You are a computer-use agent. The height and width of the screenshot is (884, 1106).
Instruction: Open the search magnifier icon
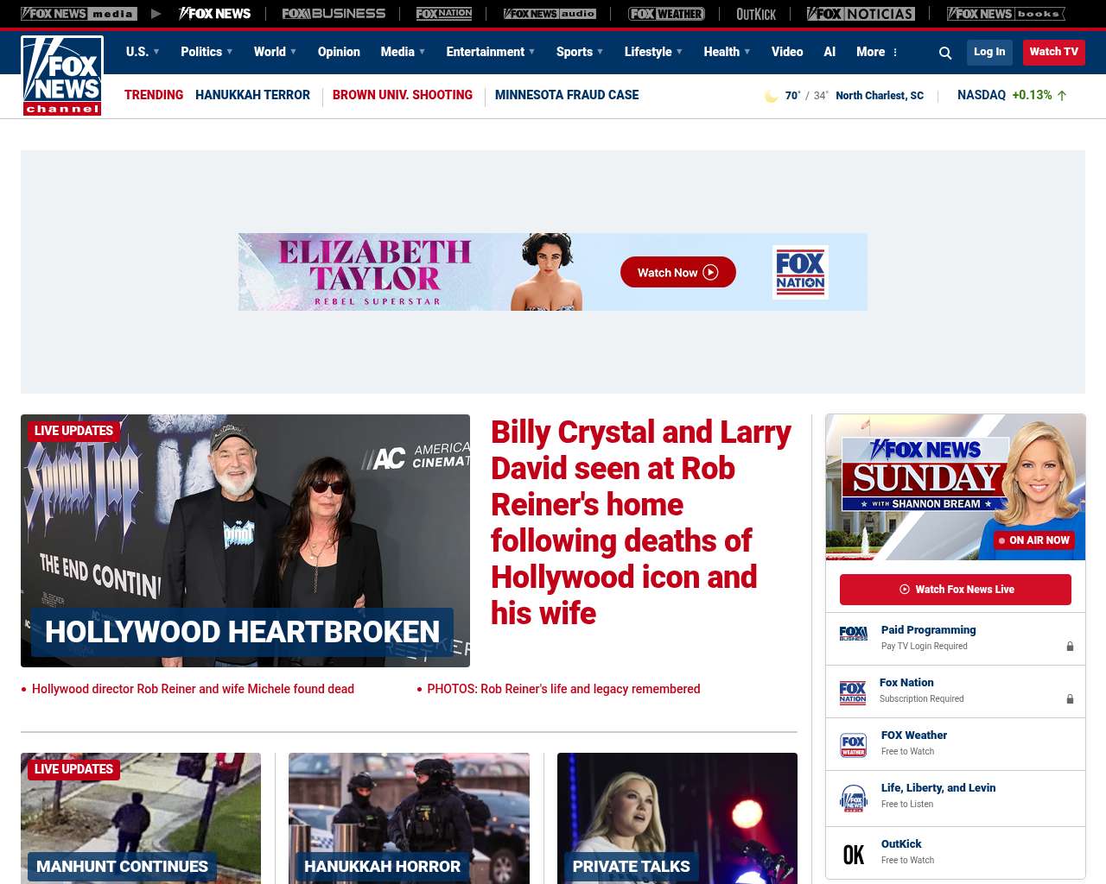click(x=945, y=53)
